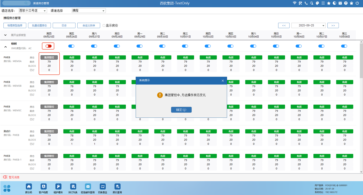Open 短信邮件查询 SMS mail query icon
This screenshot has height=195, width=363.
(x=88, y=187)
